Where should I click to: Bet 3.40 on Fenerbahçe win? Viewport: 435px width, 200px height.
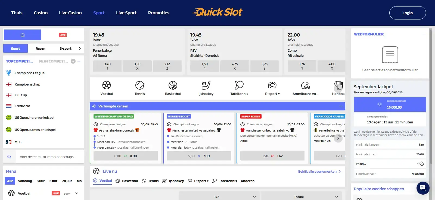(x=107, y=66)
